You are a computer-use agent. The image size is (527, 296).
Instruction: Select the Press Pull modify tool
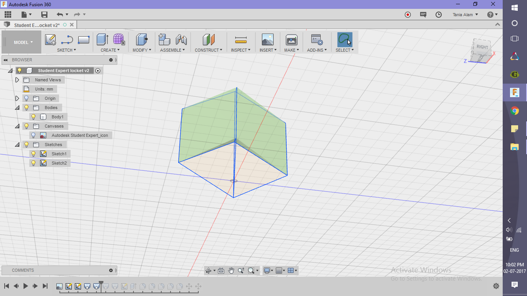142,39
